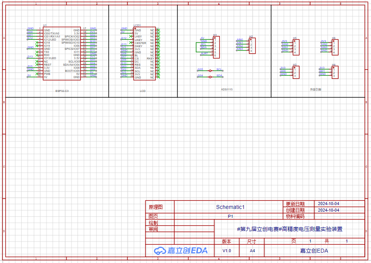Viewport: 371px width, 263px height.
Task: Click the H5 header component
Action: [x=296, y=46]
